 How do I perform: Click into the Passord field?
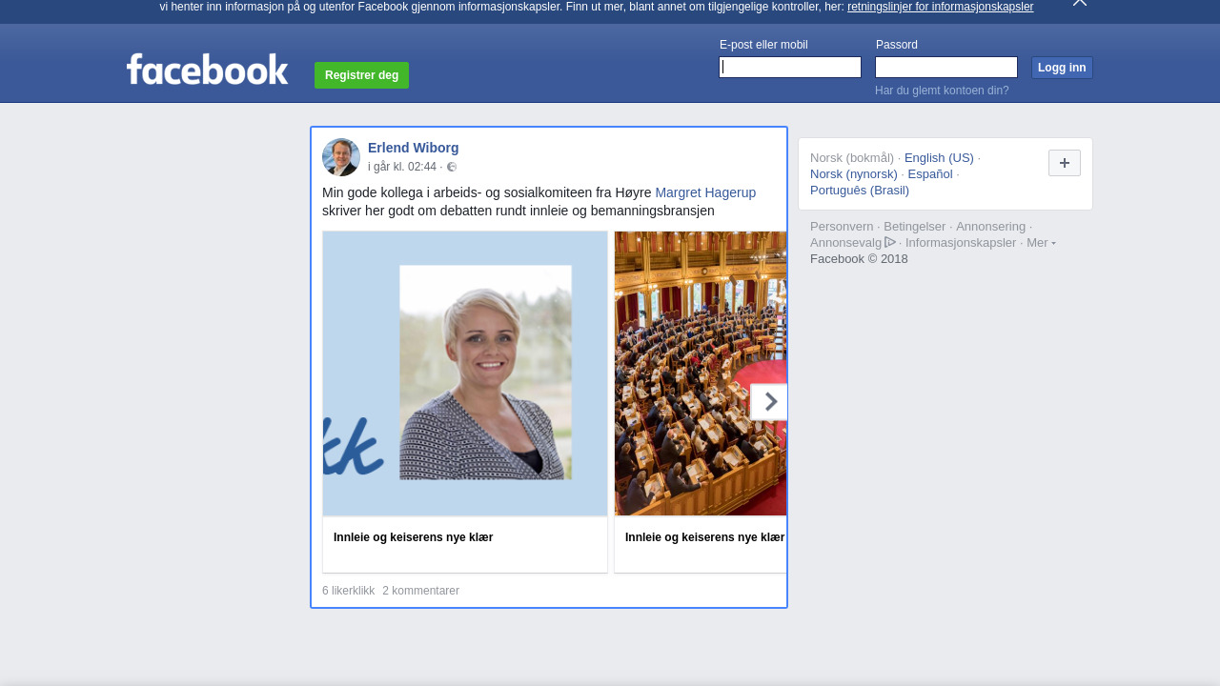coord(945,67)
